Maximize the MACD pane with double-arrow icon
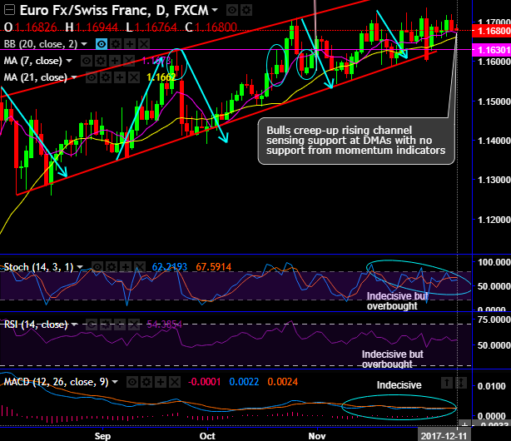 [461, 383]
